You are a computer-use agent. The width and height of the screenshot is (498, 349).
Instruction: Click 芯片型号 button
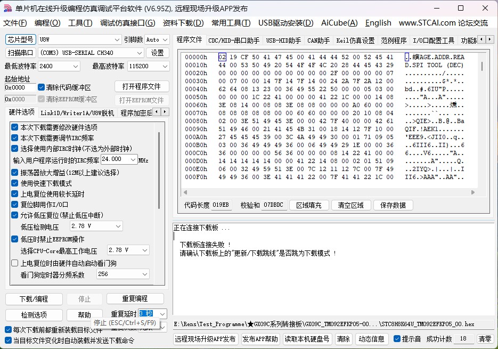click(21, 39)
